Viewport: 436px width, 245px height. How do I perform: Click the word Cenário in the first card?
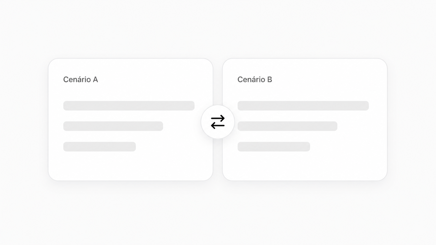77,79
